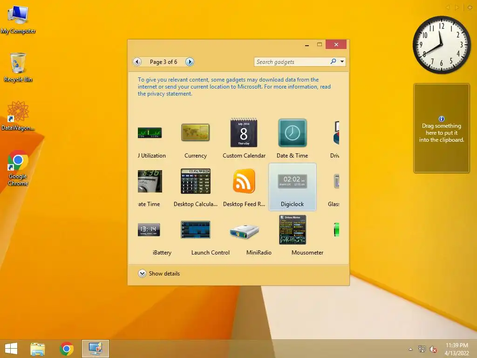Go to the next gadgets page
This screenshot has width=477, height=358.
(190, 62)
